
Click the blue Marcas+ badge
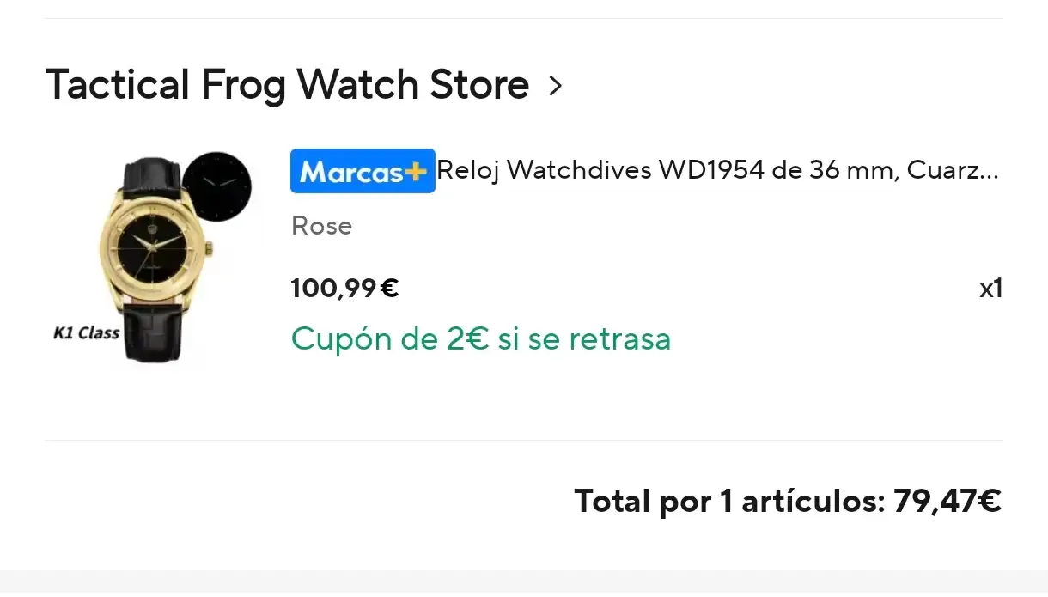coord(363,171)
